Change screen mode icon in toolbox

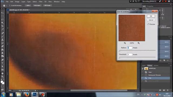tap(2, 90)
